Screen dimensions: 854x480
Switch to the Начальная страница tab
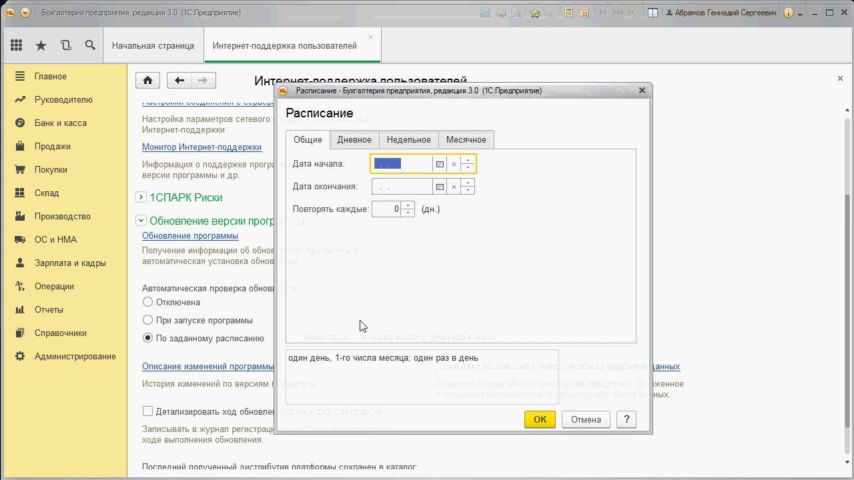click(153, 45)
